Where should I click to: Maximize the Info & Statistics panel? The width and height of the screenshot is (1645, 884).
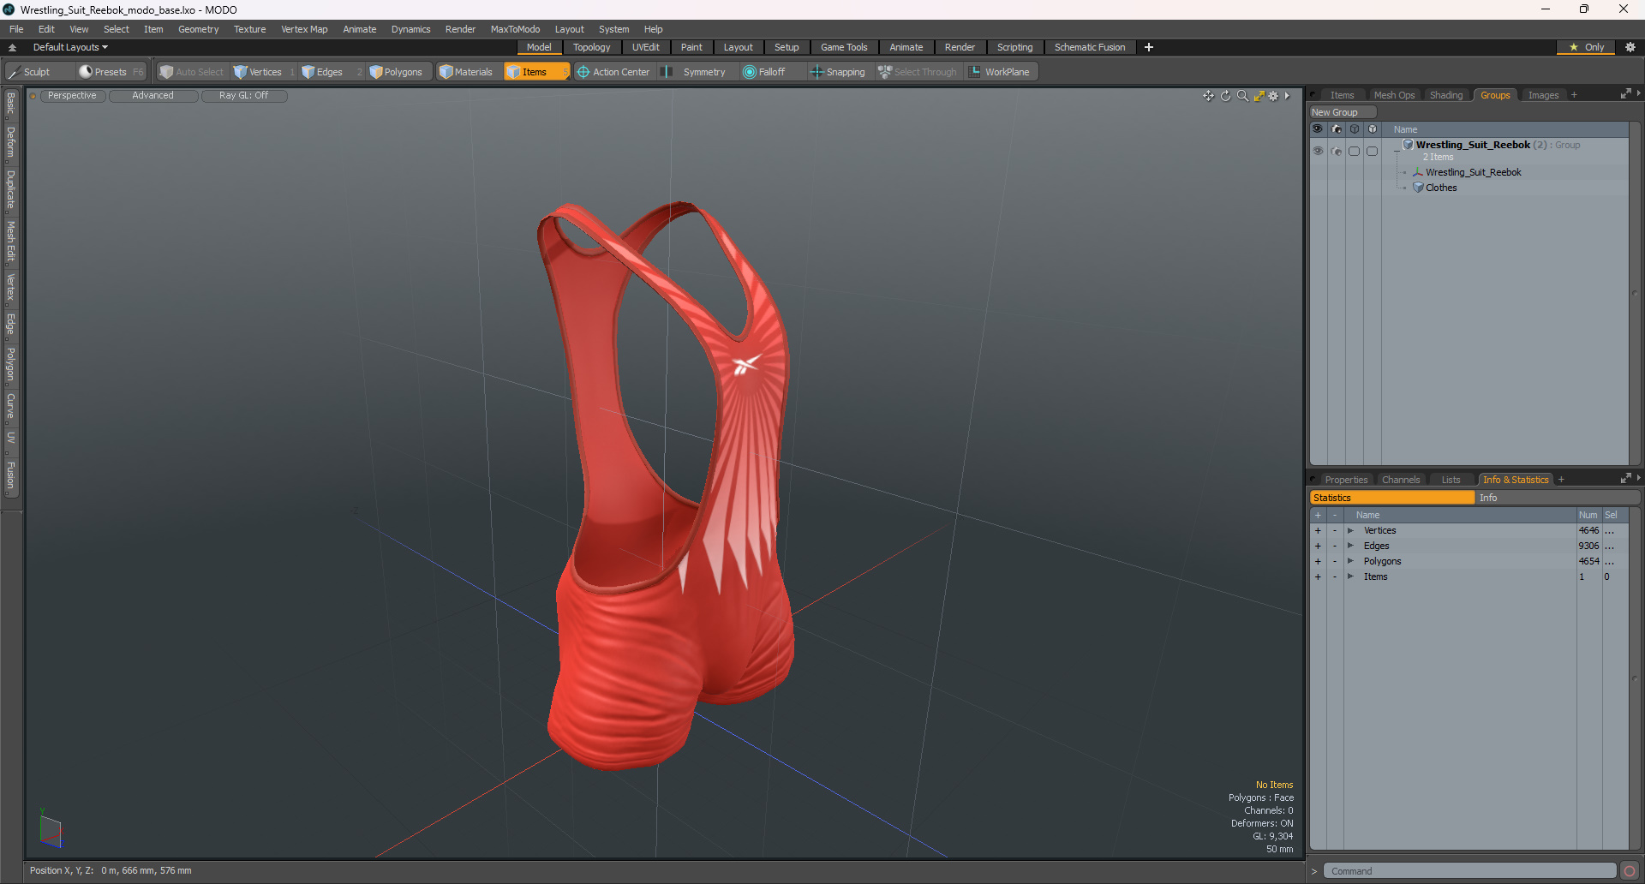point(1625,479)
